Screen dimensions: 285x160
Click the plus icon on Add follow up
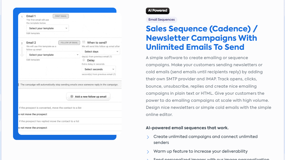72,96
